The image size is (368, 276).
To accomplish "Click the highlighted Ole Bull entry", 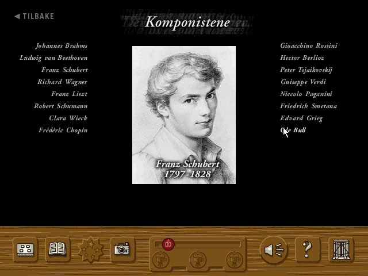I will (x=293, y=131).
